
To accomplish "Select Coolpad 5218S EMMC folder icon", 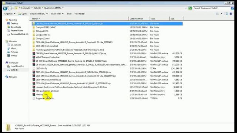I will coord(34,27).
